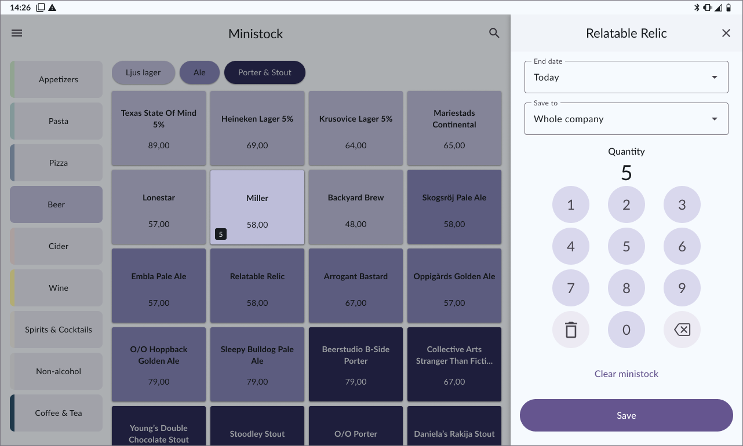Screen dimensions: 743x446
Task: Open the Pizza category
Action: [56, 163]
